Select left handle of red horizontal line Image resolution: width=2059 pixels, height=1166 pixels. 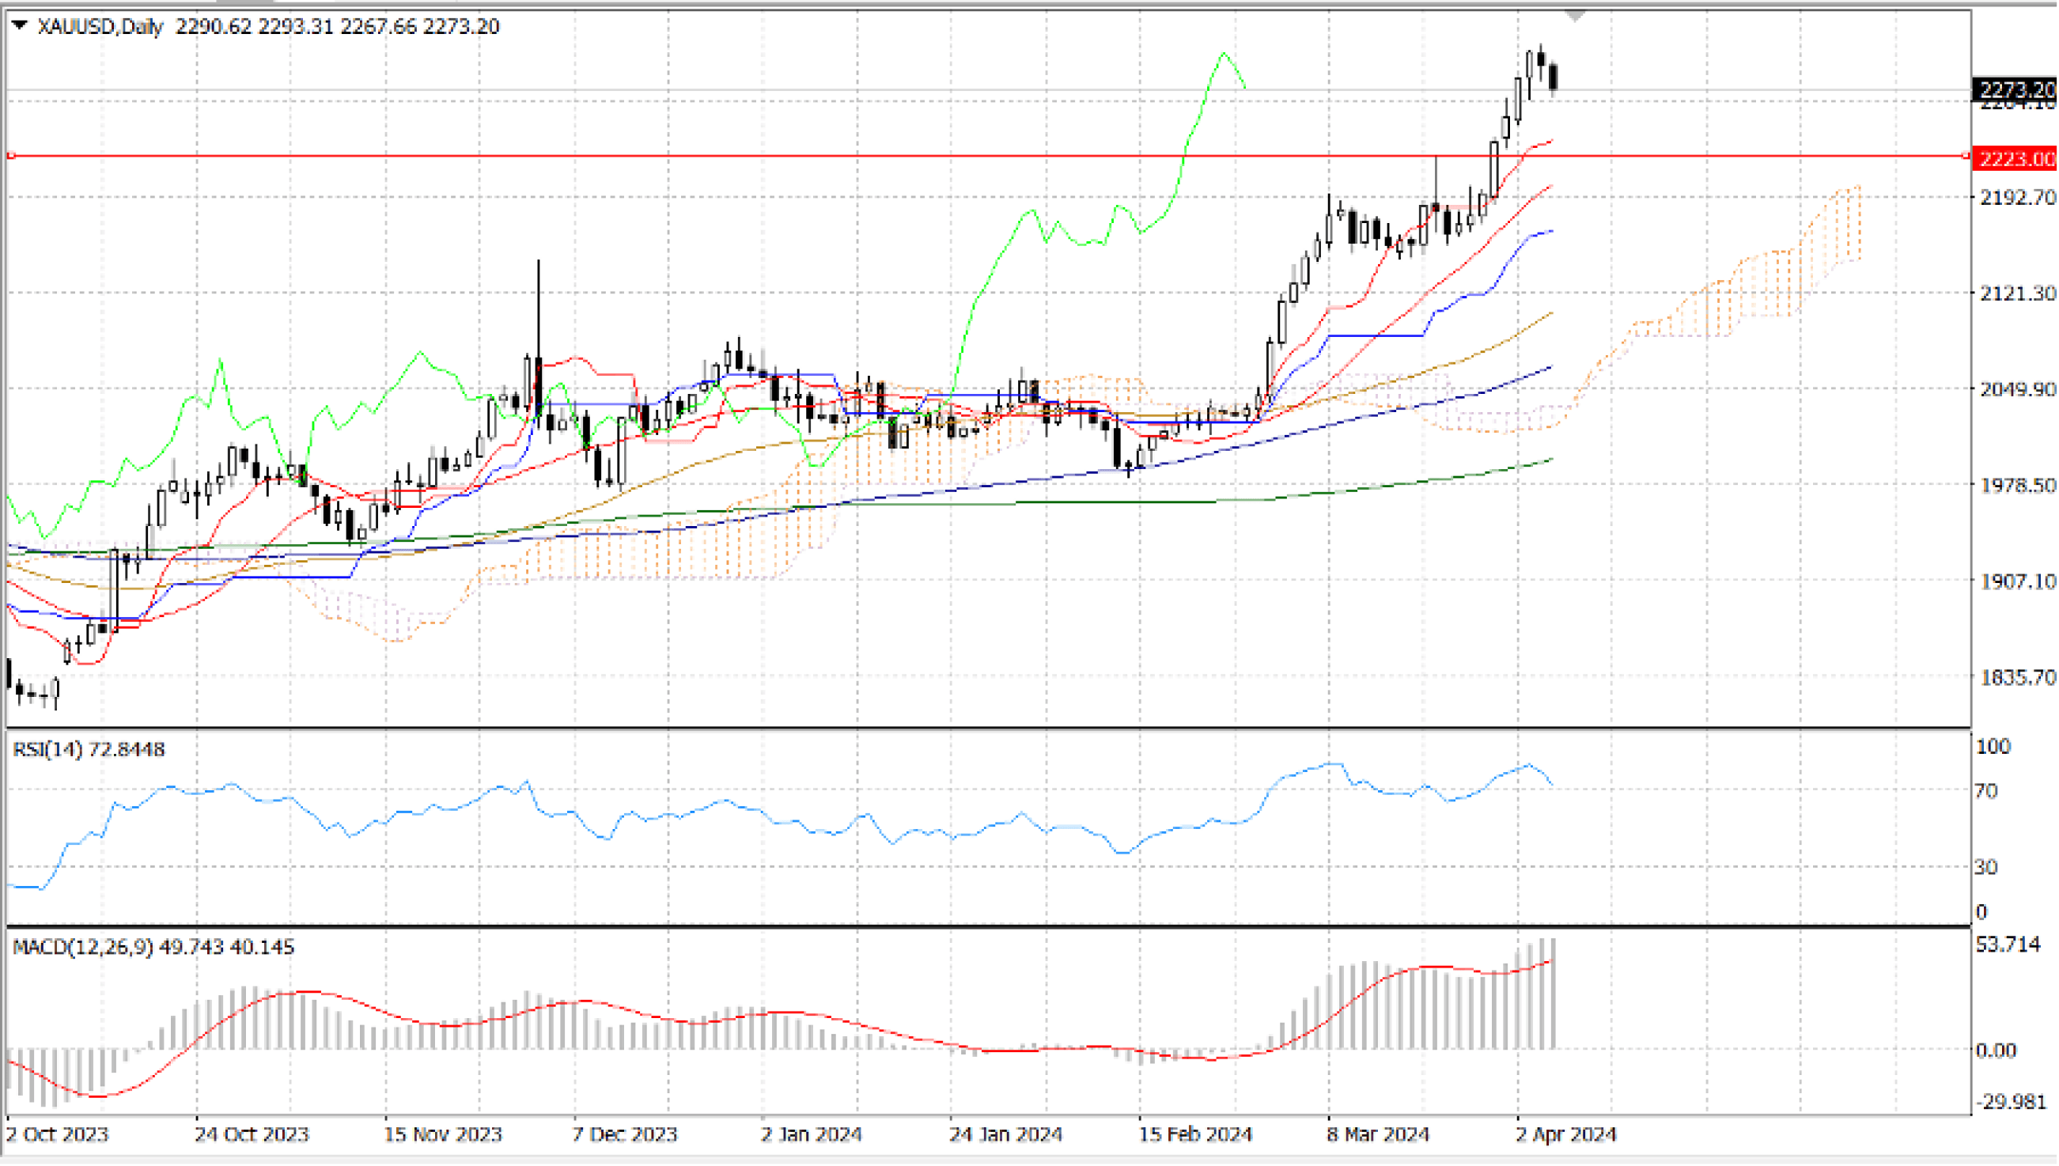click(x=10, y=156)
